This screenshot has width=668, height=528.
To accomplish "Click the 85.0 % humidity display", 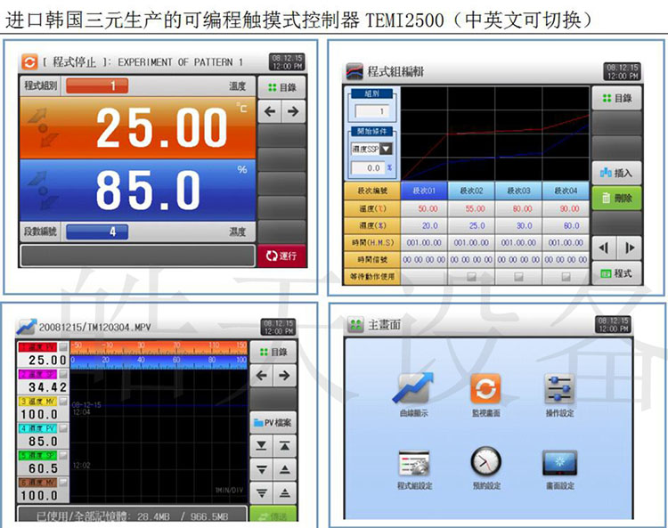I will [x=137, y=190].
